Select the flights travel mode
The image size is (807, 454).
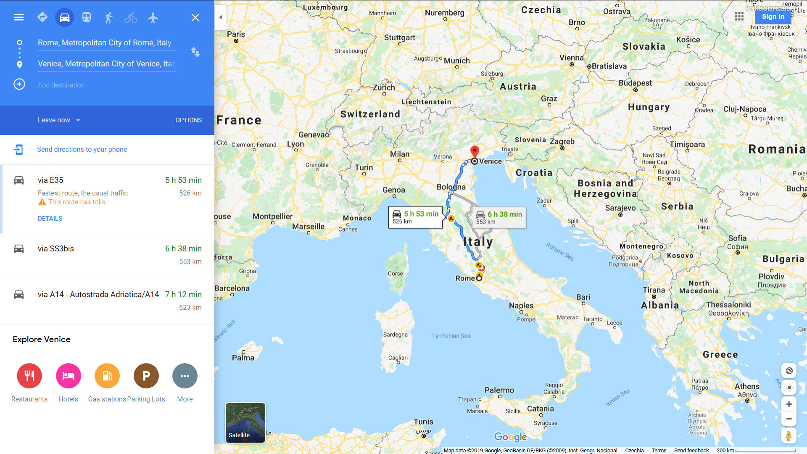(x=153, y=18)
